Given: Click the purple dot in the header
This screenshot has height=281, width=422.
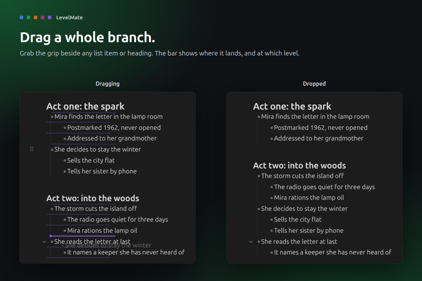Looking at the screenshot, I should [50, 18].
